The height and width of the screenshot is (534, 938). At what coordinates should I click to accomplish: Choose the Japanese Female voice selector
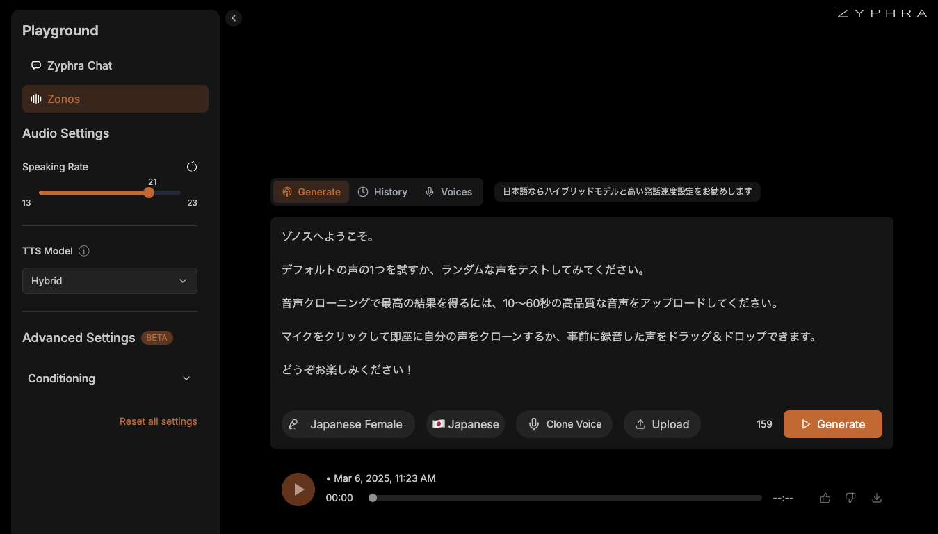pos(348,424)
